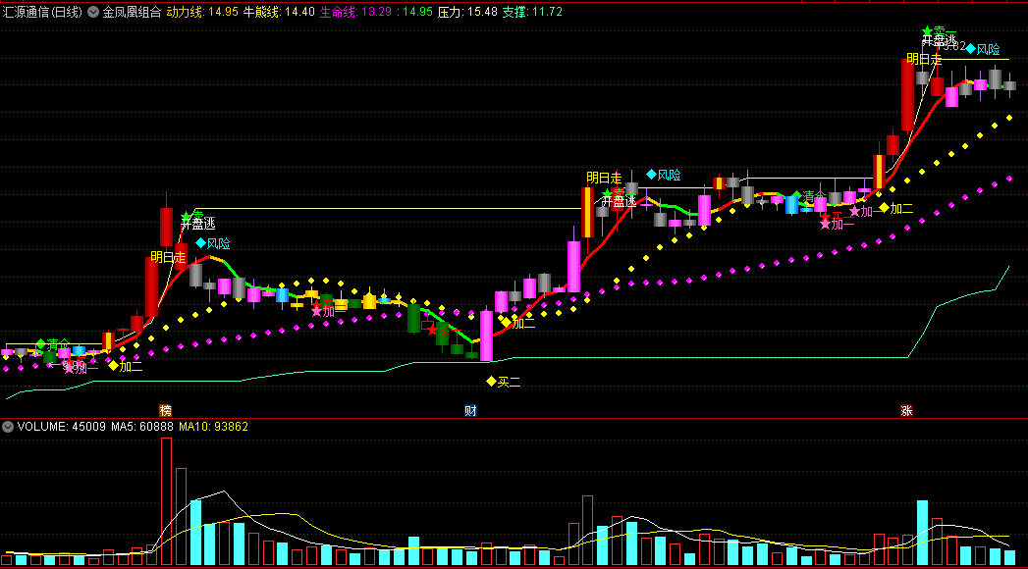Click the leftmost 开盘逃 label

pyautogui.click(x=198, y=224)
